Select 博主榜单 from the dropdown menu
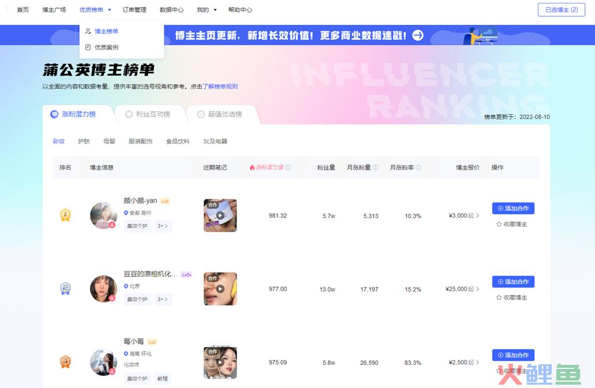Image resolution: width=595 pixels, height=388 pixels. point(106,31)
